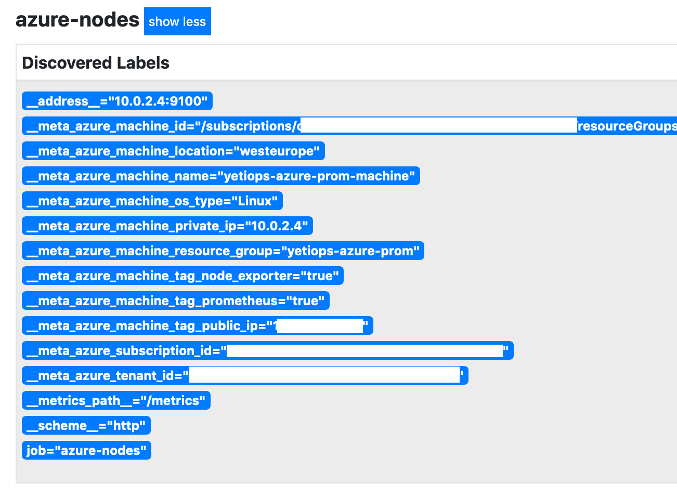Click the azure subscription_id label
Viewport: 677px width, 496px height.
coord(267,350)
